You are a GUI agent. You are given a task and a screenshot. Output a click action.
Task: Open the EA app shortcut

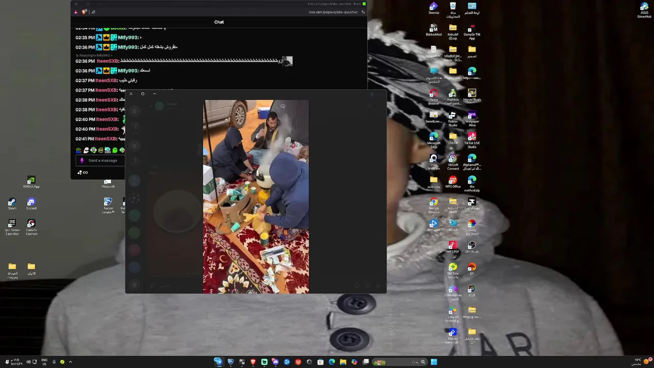[472, 269]
